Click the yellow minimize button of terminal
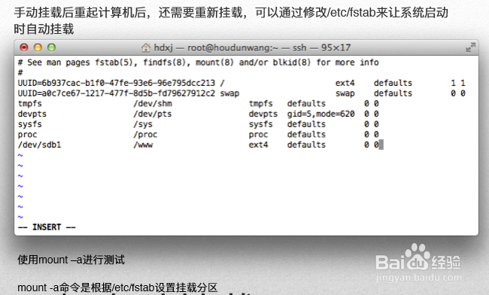The height and width of the screenshot is (295, 489). [x=38, y=47]
